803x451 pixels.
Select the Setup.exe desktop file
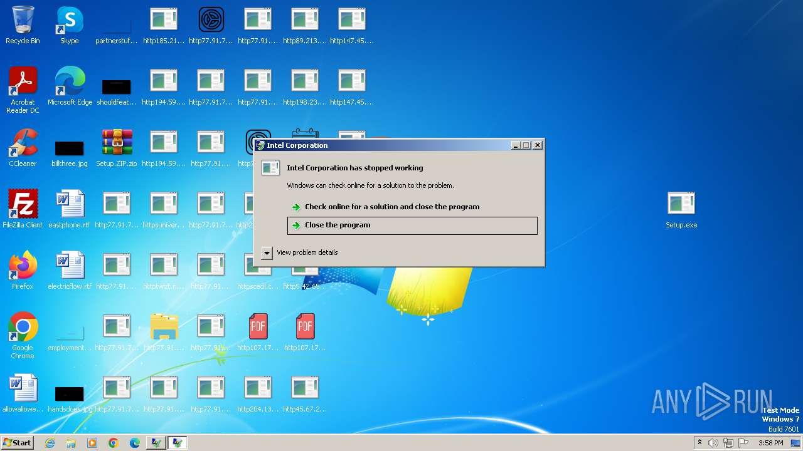click(681, 210)
